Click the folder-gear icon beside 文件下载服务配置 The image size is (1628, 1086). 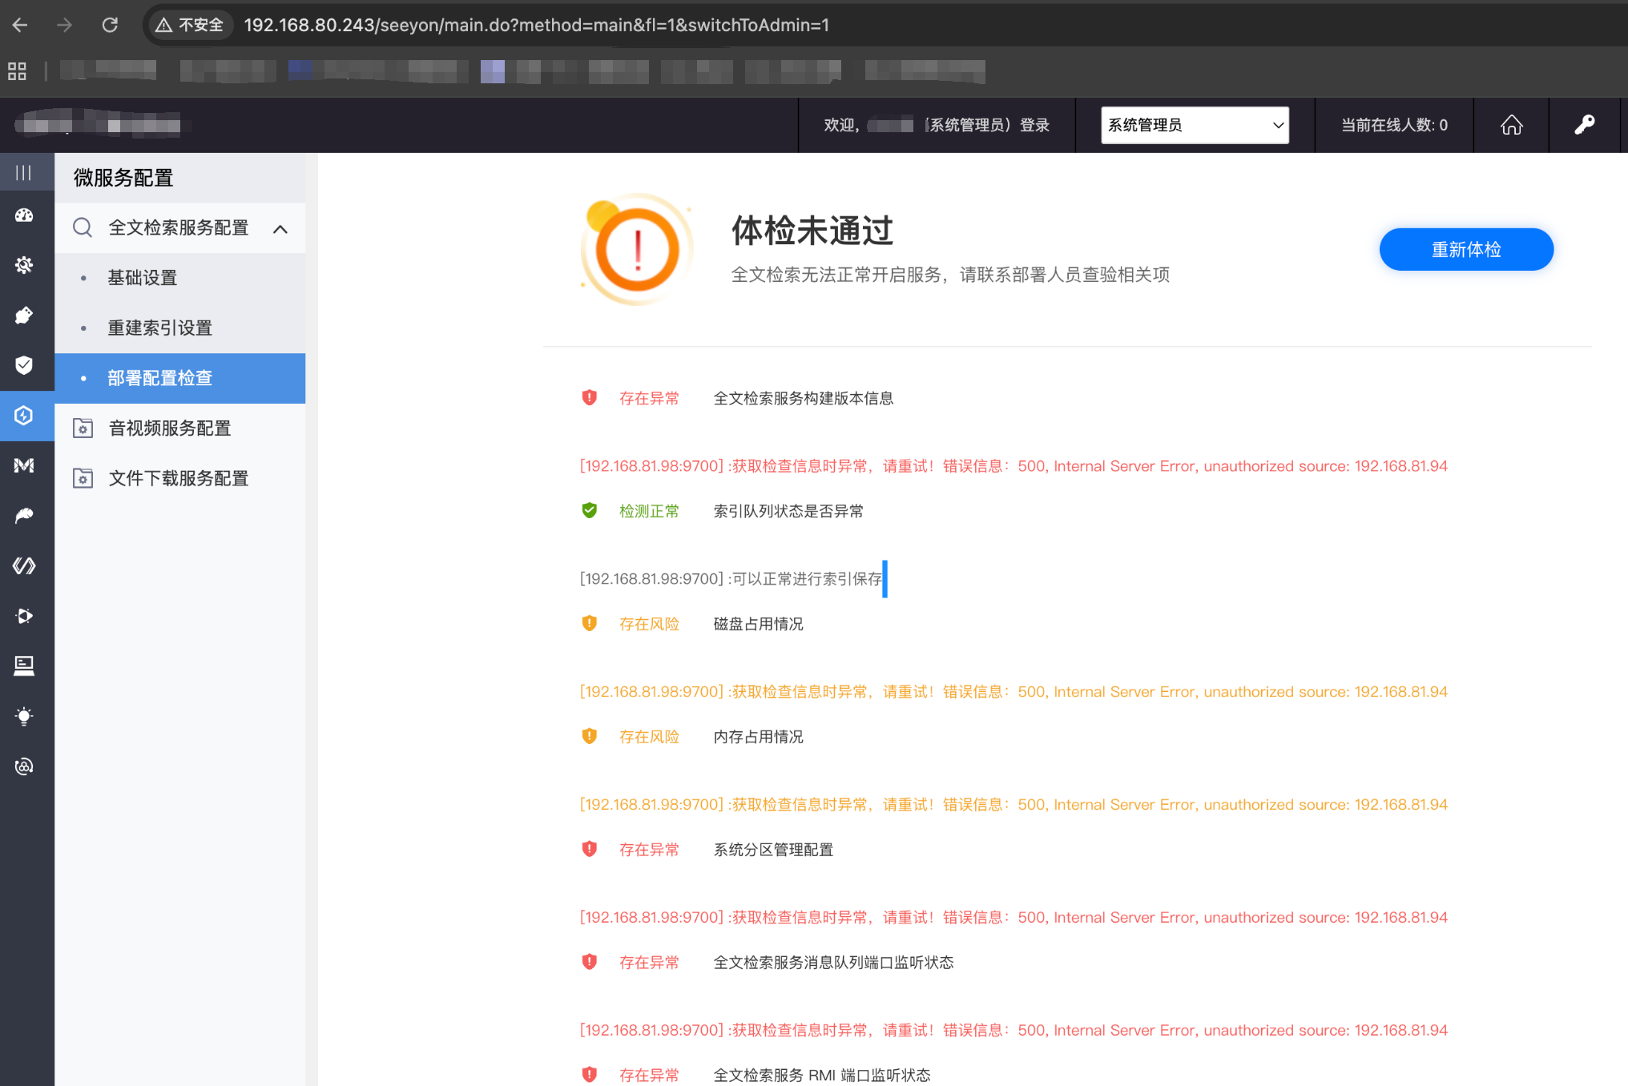click(83, 478)
